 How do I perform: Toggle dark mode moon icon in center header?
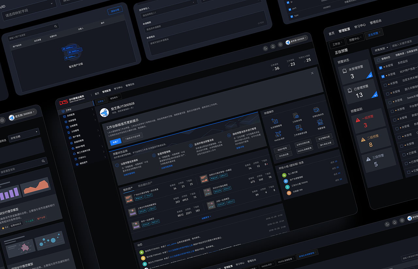[x=265, y=48]
